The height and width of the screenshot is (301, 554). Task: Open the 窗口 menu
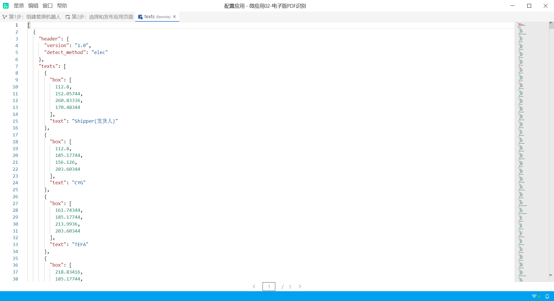coord(48,6)
